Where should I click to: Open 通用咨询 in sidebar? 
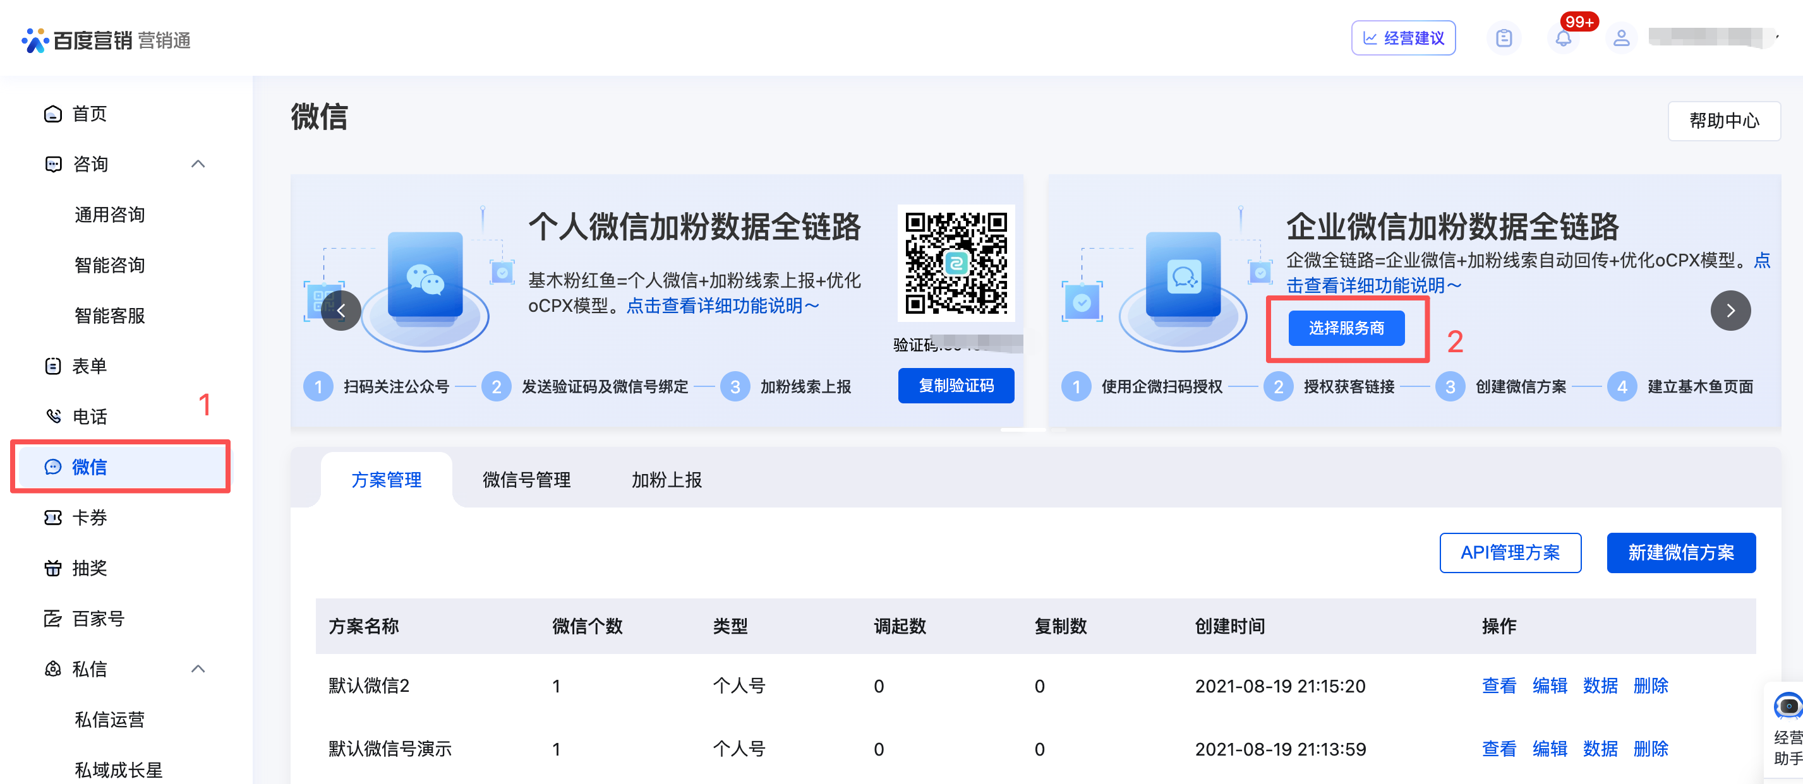[x=110, y=215]
